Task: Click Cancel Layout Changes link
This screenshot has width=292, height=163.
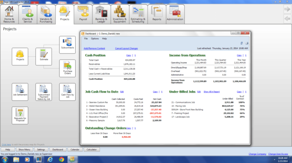Action: [x=126, y=48]
